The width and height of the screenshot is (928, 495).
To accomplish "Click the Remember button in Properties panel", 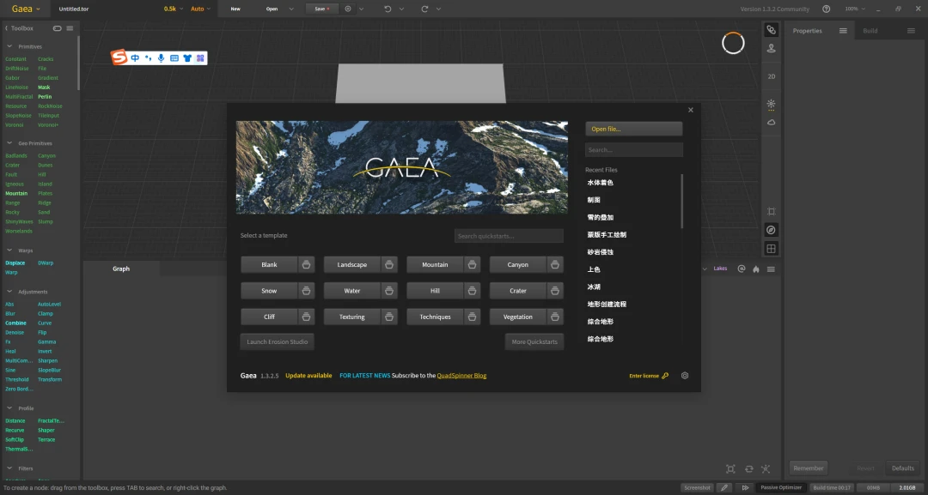I will [808, 468].
